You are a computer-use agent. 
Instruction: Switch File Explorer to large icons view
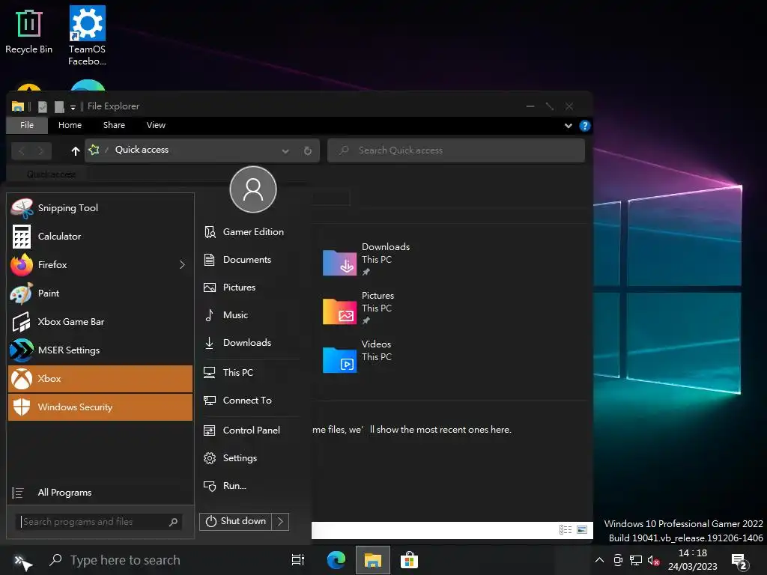(582, 529)
